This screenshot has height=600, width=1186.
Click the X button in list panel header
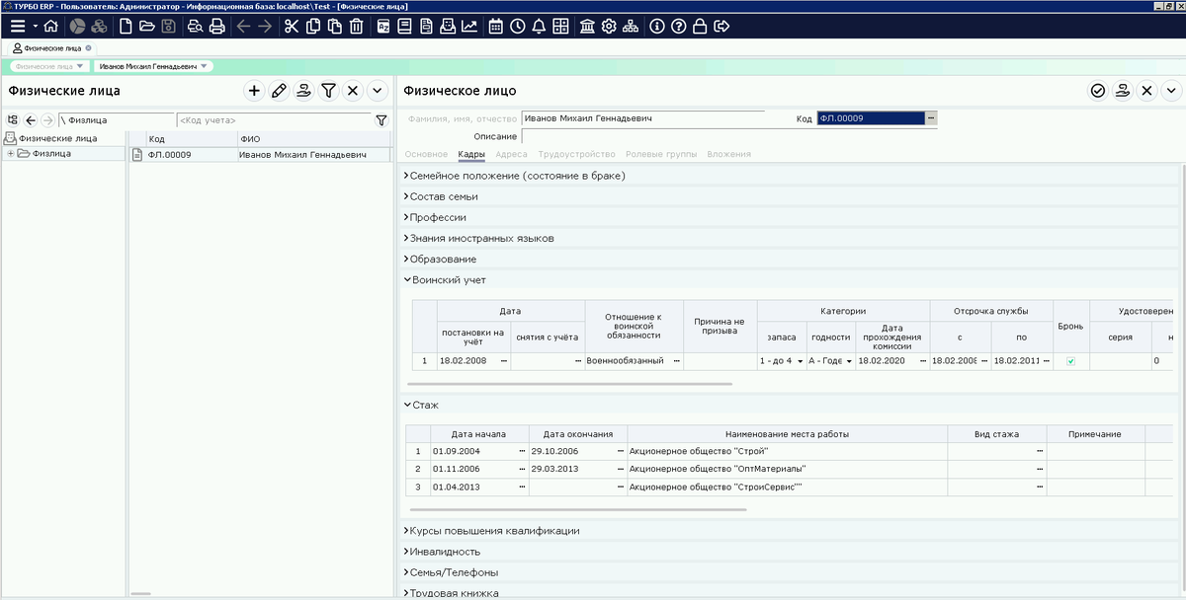[x=353, y=91]
